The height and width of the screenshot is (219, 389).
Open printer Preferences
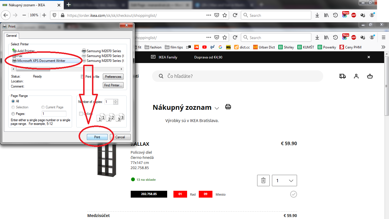point(113,76)
